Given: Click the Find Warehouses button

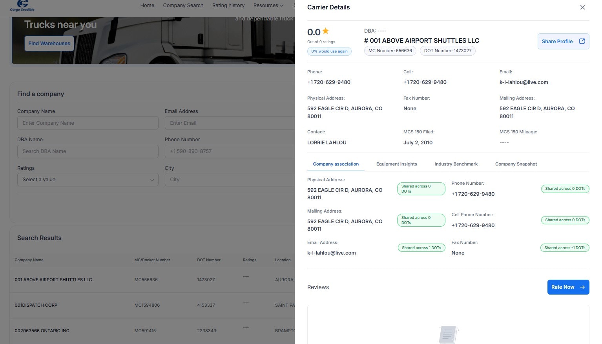Looking at the screenshot, I should click(x=49, y=44).
